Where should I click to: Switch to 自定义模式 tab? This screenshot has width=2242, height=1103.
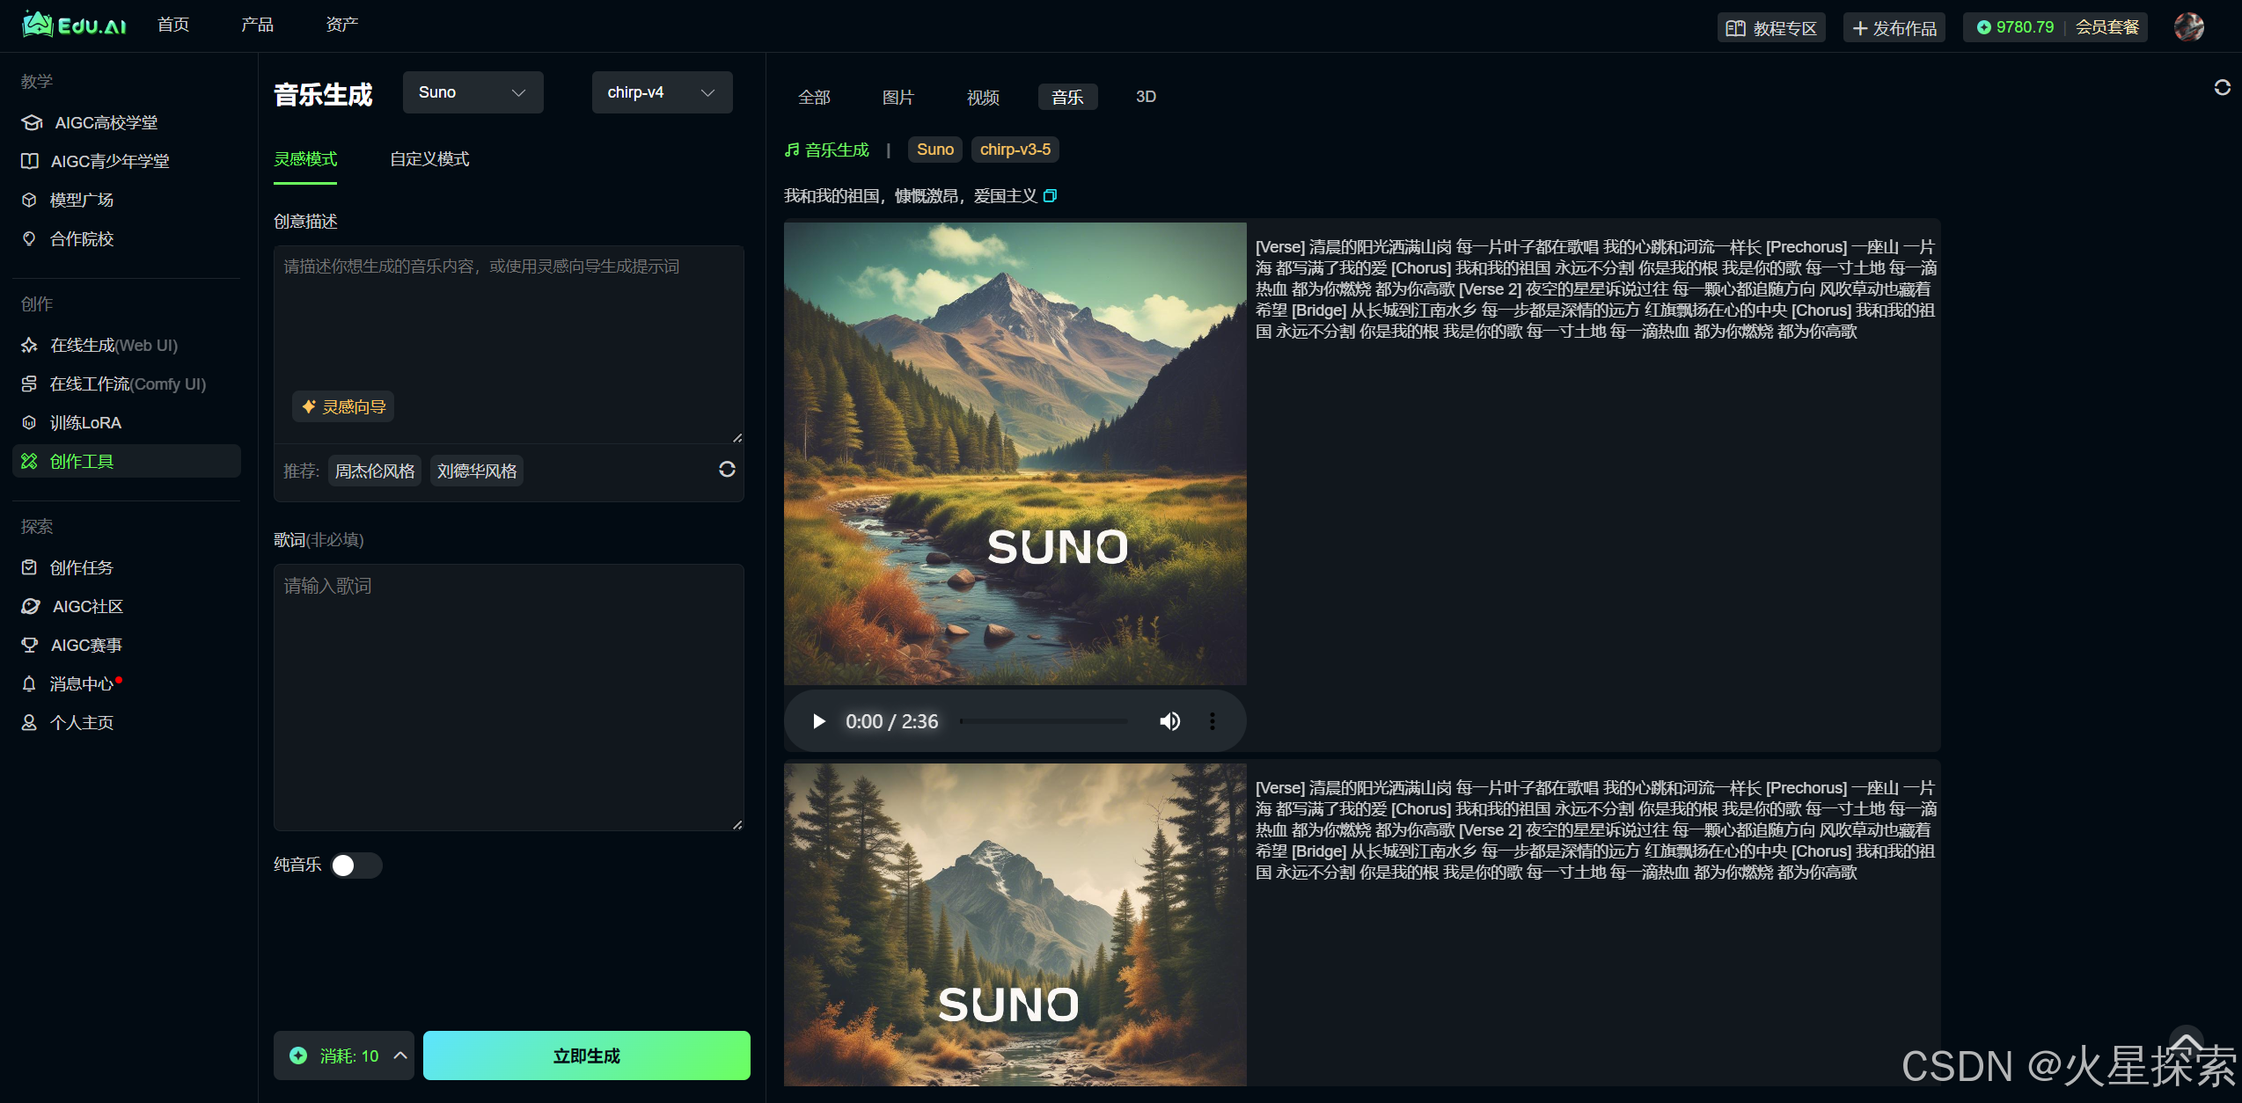[x=429, y=159]
